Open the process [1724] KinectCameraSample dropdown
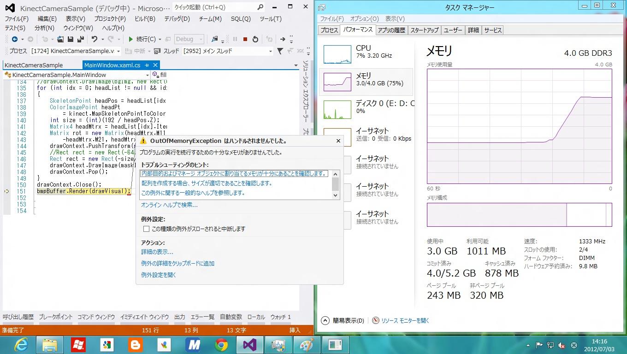This screenshot has height=354, width=627. click(118, 51)
